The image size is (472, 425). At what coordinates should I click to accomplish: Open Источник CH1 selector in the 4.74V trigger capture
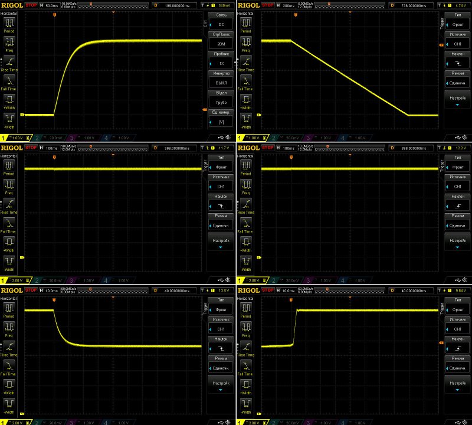458,41
